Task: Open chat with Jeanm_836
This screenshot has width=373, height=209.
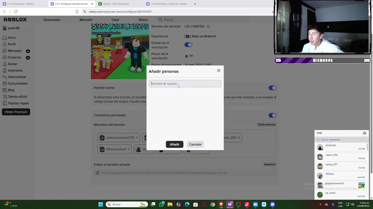Action: (x=341, y=157)
